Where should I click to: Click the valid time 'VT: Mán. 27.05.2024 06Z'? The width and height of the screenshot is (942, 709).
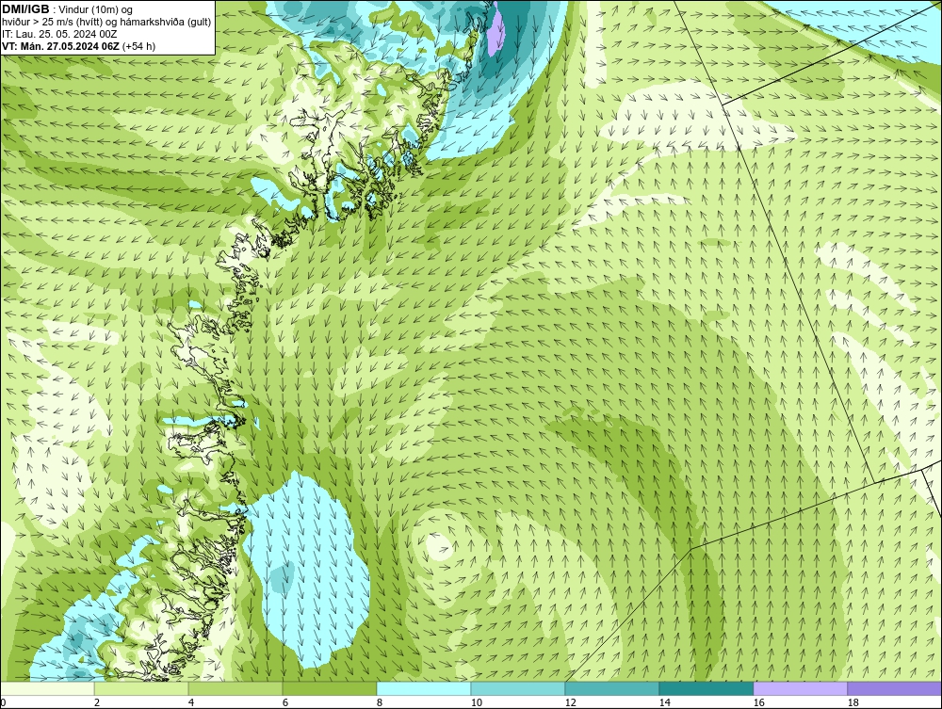click(60, 45)
